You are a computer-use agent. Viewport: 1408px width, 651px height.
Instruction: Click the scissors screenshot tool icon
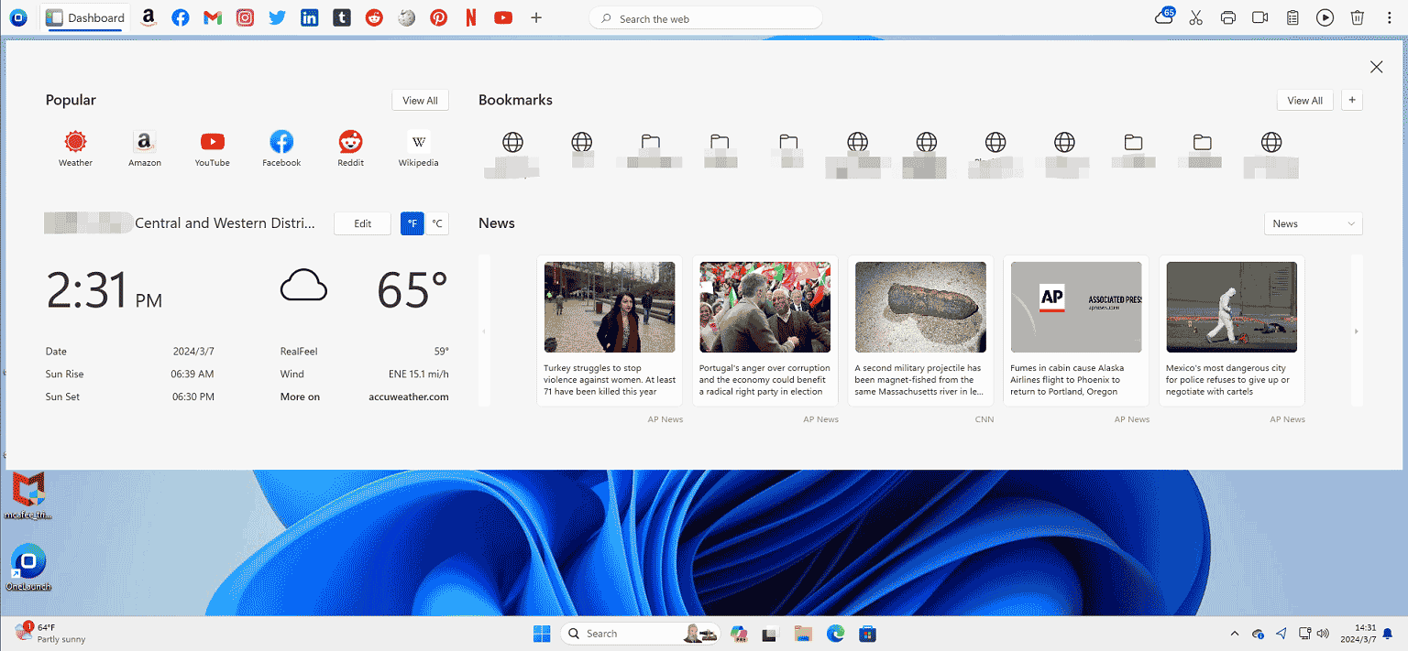1195,17
